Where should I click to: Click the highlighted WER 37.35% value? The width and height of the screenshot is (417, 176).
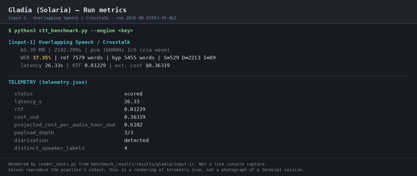pos(42,58)
